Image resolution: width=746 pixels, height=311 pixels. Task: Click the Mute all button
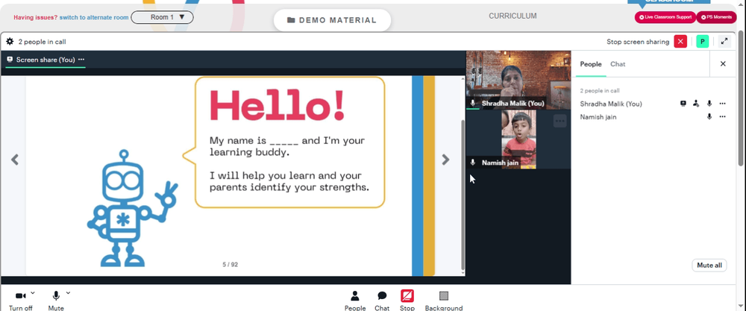pos(709,266)
